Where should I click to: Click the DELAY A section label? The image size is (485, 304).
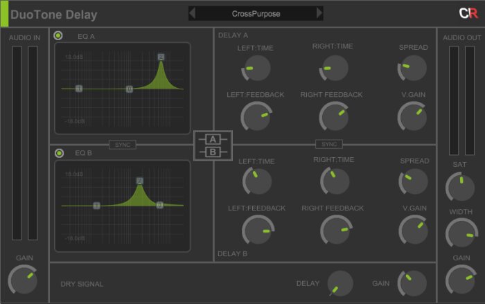[x=233, y=35]
